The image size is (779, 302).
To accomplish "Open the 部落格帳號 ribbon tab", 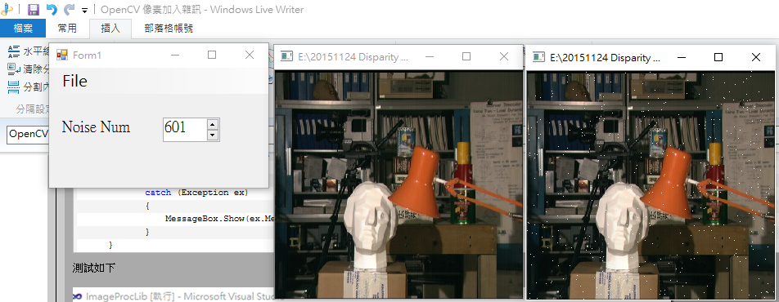I will coord(169,29).
